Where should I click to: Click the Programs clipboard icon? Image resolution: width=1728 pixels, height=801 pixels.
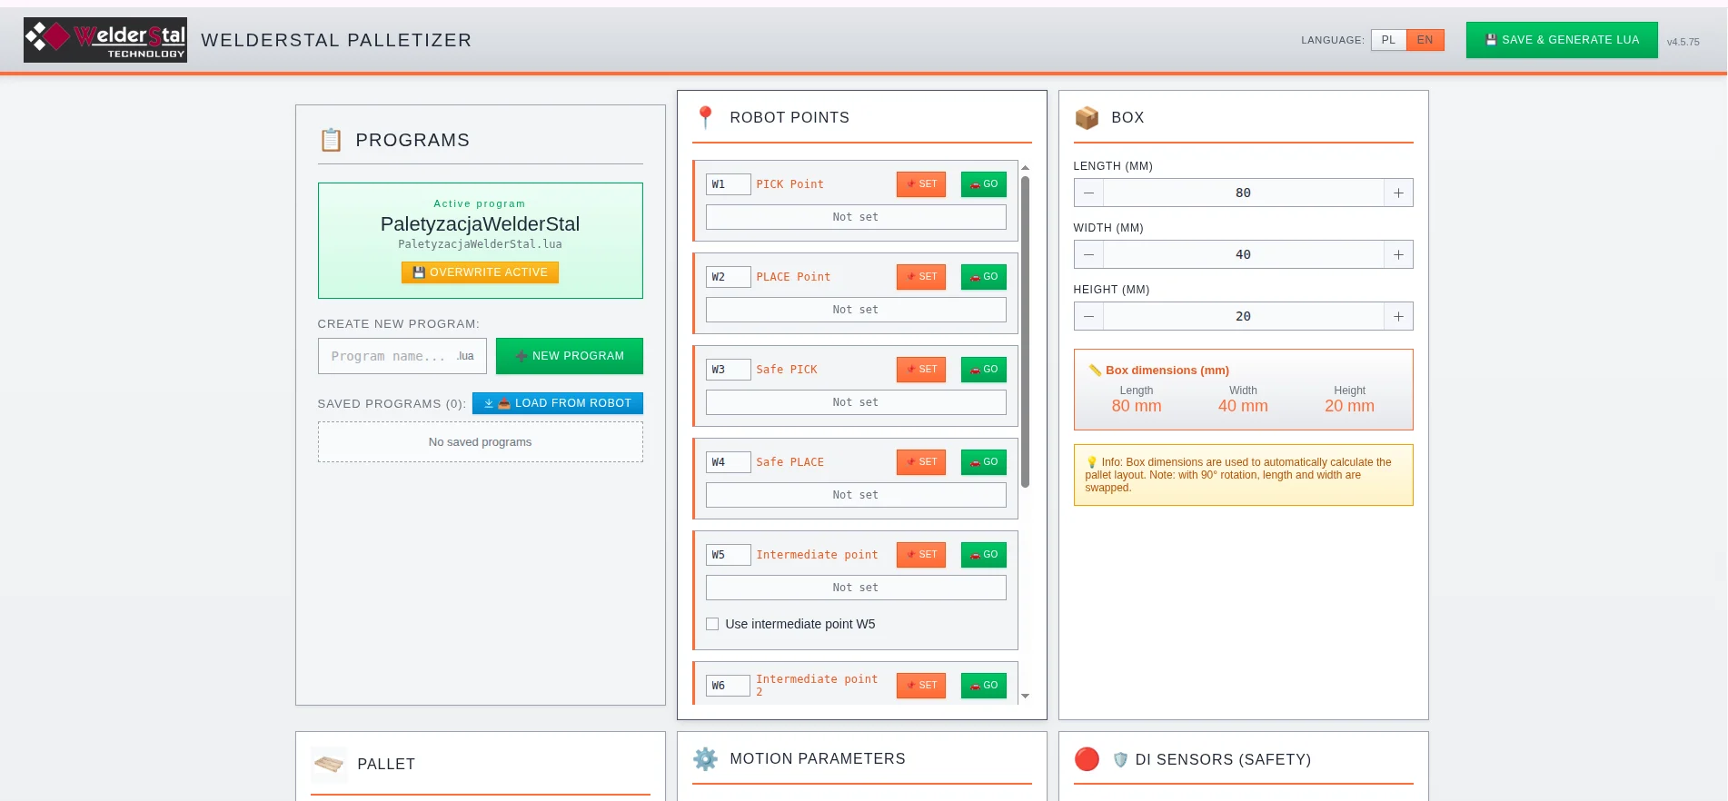click(x=331, y=140)
